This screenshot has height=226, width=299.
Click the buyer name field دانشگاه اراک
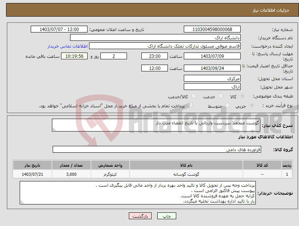pyautogui.click(x=155, y=38)
